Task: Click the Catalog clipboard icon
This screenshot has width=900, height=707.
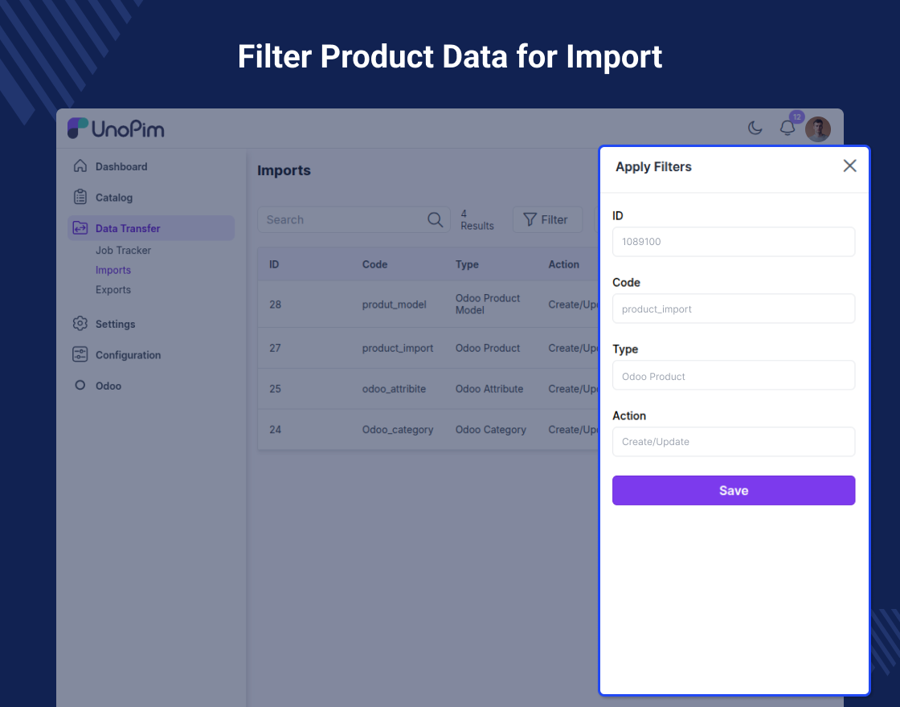Action: click(80, 197)
